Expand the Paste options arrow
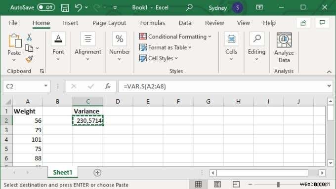Viewport: 336px width, 189px height. pyautogui.click(x=14, y=60)
